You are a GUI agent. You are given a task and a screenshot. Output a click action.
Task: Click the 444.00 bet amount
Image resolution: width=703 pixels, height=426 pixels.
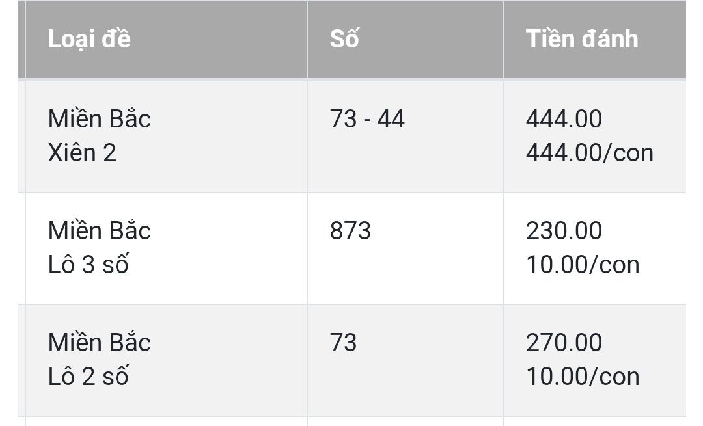point(564,119)
